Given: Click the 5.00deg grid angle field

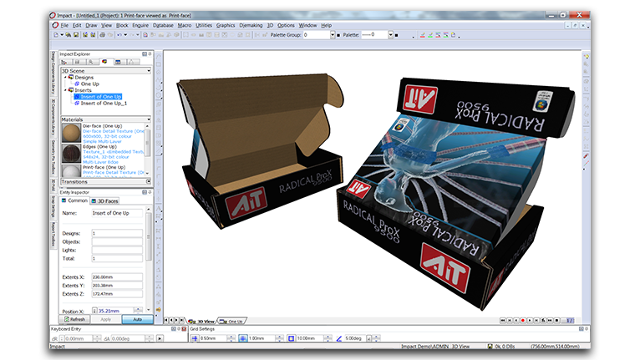Looking at the screenshot, I should 354,338.
